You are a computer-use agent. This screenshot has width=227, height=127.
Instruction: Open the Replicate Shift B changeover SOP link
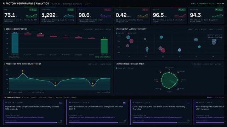click(x=92, y=117)
